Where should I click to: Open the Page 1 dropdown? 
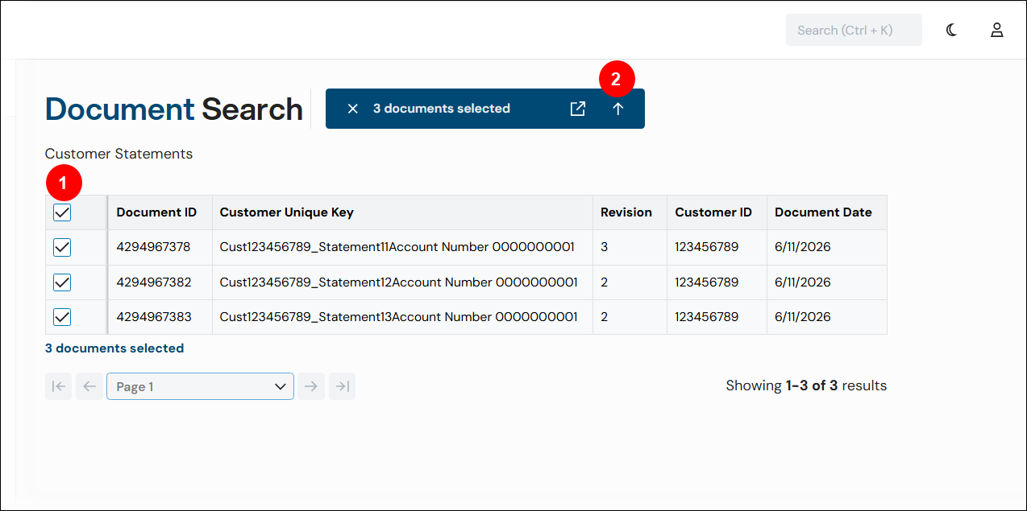[x=200, y=386]
